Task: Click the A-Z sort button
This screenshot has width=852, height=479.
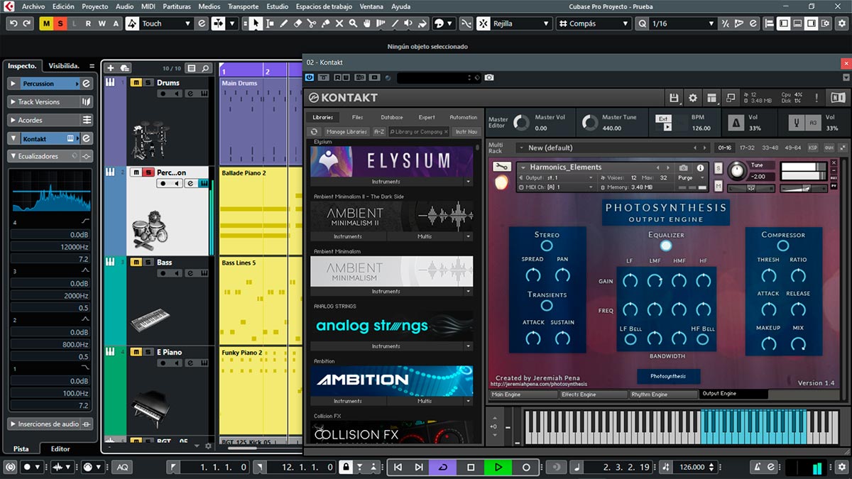Action: coord(380,131)
